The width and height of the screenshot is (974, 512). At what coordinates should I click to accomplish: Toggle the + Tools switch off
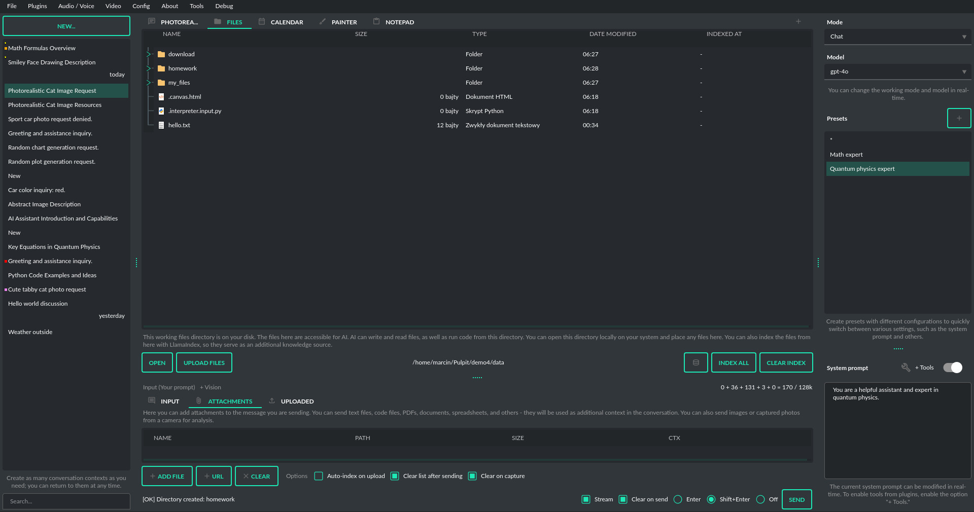(x=953, y=368)
